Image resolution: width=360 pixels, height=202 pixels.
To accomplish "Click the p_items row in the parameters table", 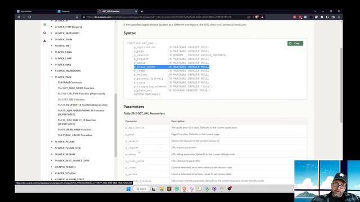I will pos(215,168).
